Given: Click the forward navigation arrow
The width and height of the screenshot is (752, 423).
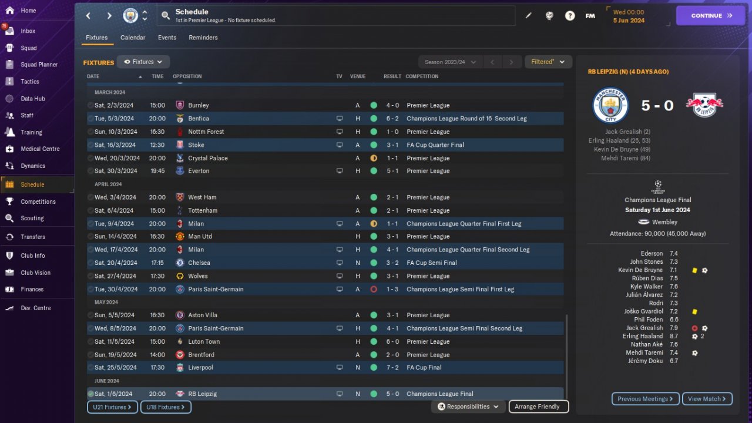Looking at the screenshot, I should [x=109, y=16].
